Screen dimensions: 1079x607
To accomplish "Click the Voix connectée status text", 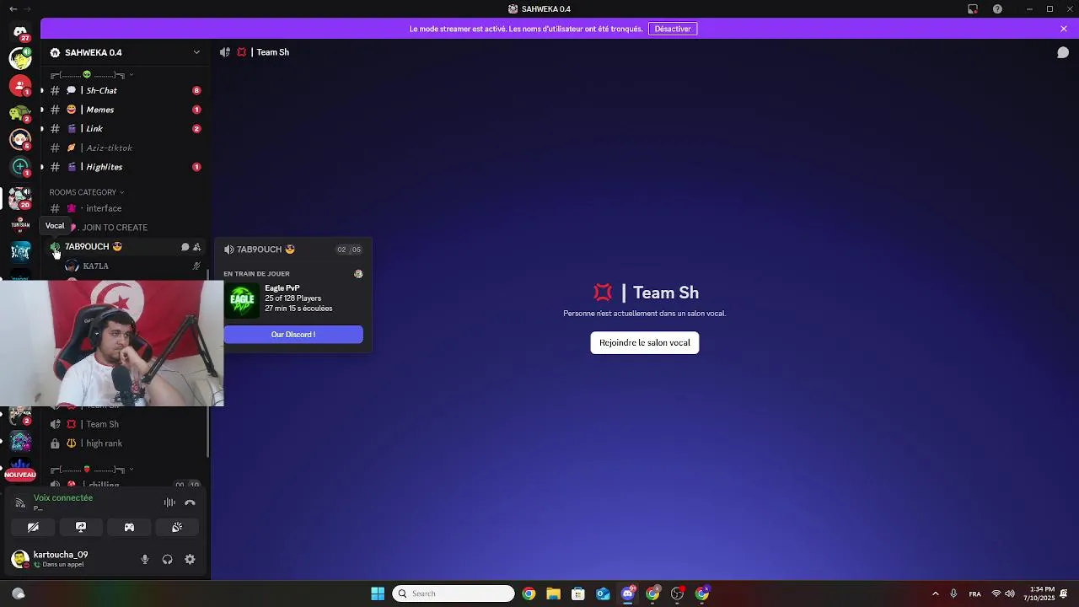I will point(63,498).
